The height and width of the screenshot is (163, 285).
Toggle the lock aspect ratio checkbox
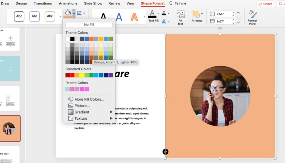click(239, 18)
